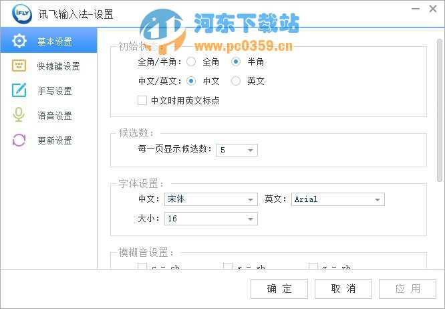Select the 英文 radio button
The image size is (445, 309).
pos(236,81)
